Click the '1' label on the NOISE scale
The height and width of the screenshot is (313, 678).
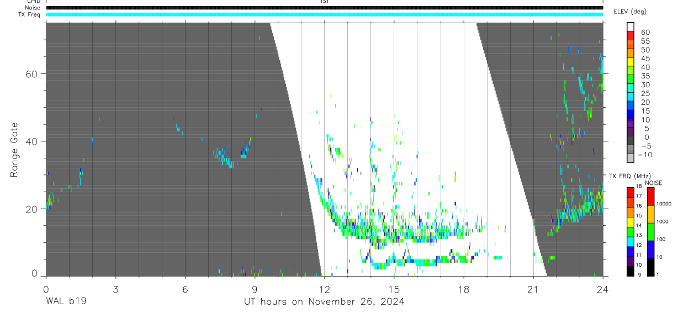point(659,274)
